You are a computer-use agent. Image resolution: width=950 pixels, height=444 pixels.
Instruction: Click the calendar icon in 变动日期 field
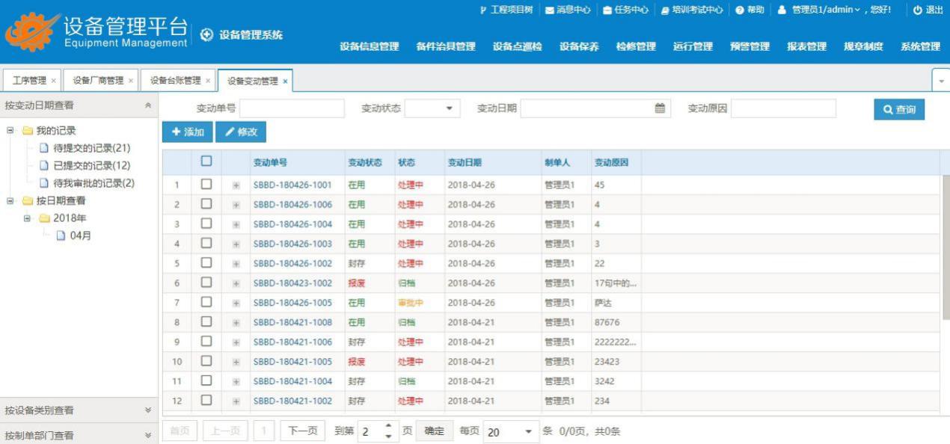(x=659, y=109)
